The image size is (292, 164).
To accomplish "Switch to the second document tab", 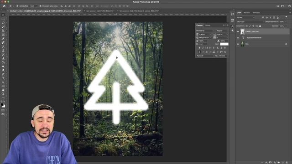I will click(x=100, y=11).
